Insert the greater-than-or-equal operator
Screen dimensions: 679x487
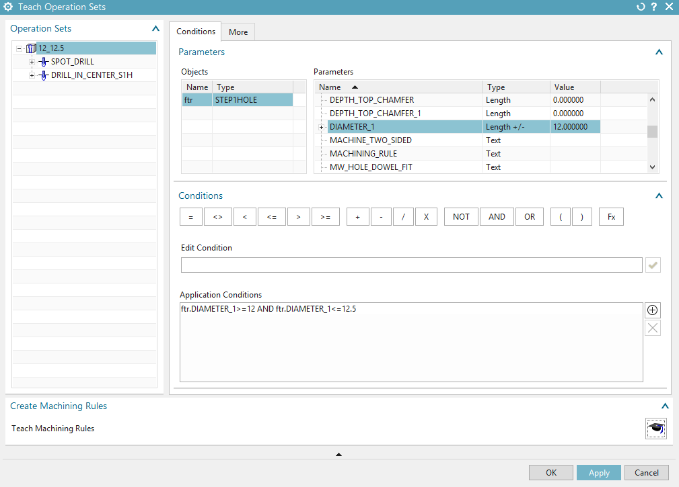tap(326, 217)
